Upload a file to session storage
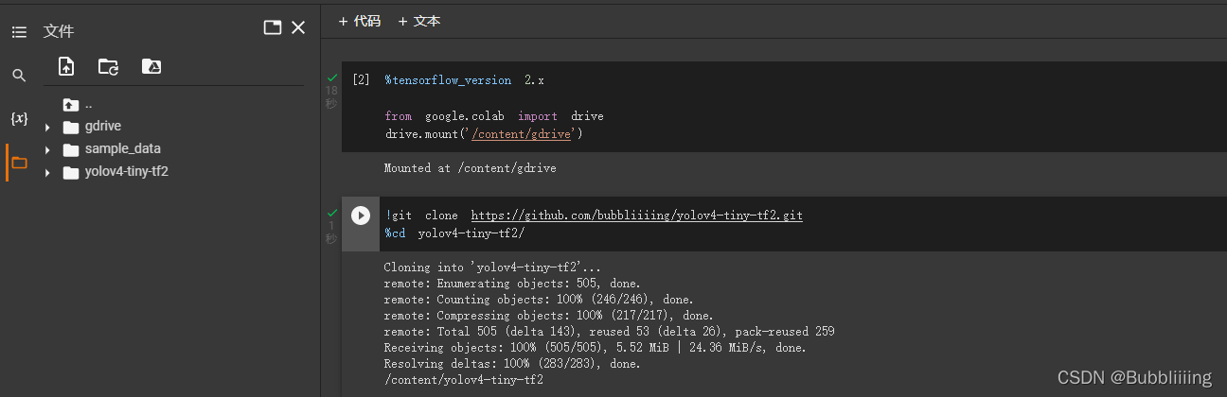 (66, 66)
